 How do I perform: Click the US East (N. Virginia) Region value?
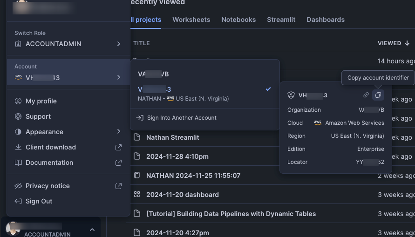357,136
